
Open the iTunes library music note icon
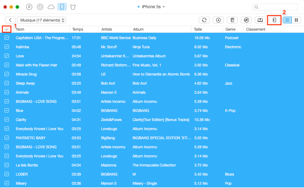29,7
